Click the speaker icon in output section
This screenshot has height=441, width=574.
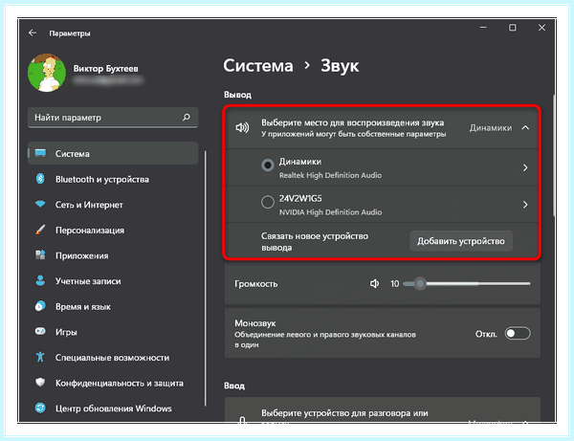pos(242,128)
